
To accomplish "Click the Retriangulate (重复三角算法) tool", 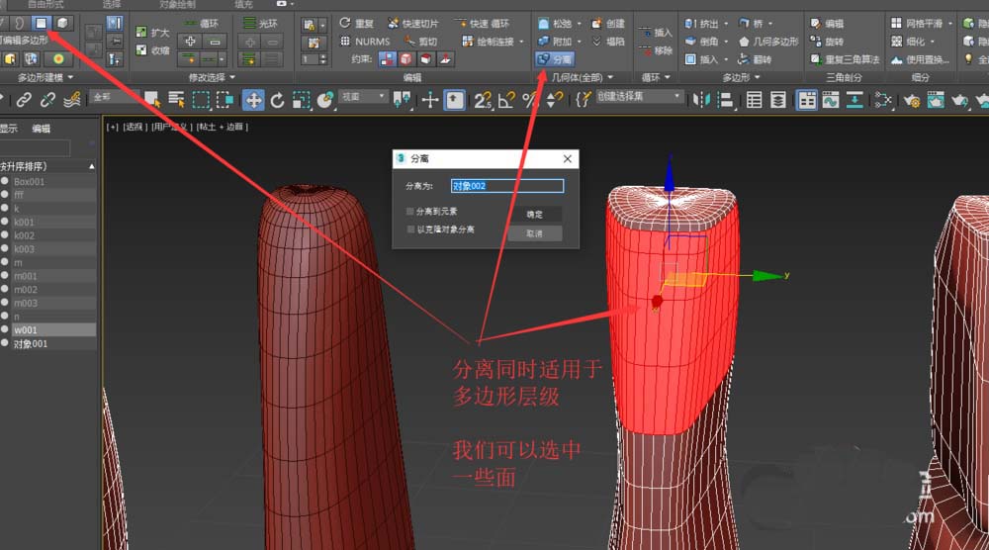I will pyautogui.click(x=846, y=59).
